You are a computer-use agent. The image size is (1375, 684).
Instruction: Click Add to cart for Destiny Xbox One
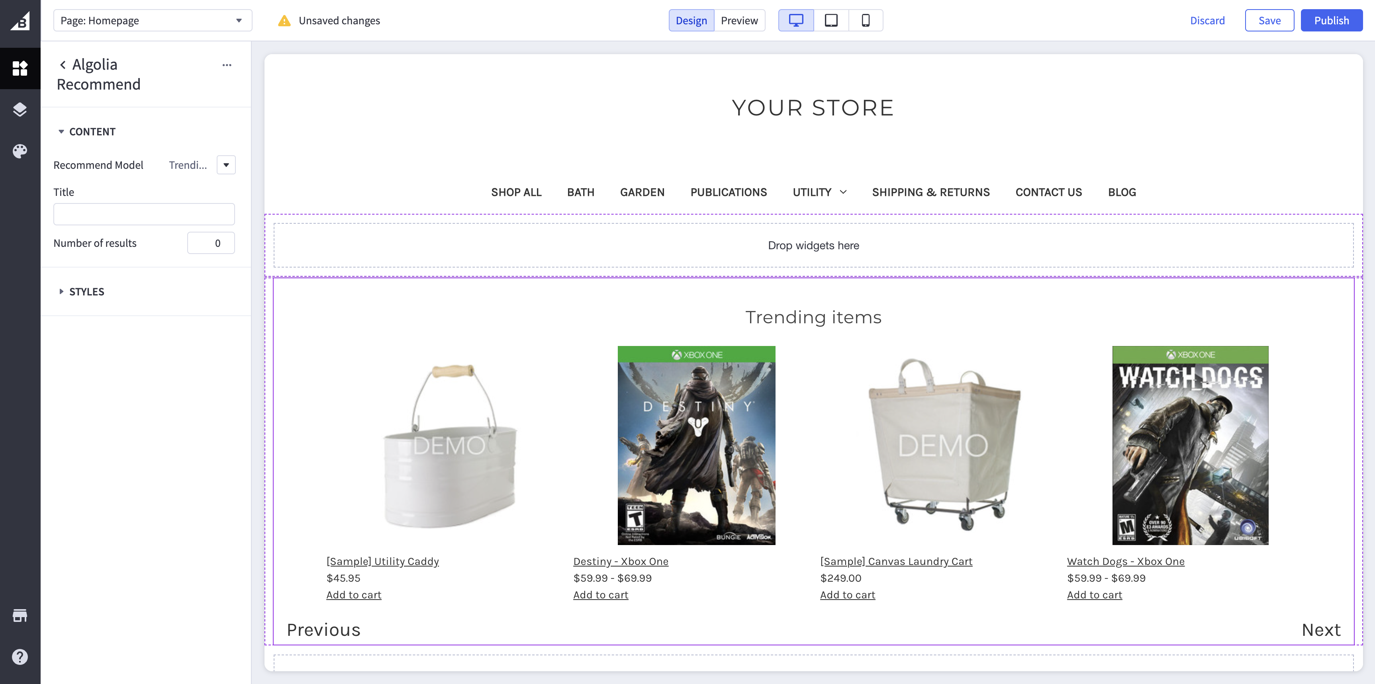pos(600,594)
